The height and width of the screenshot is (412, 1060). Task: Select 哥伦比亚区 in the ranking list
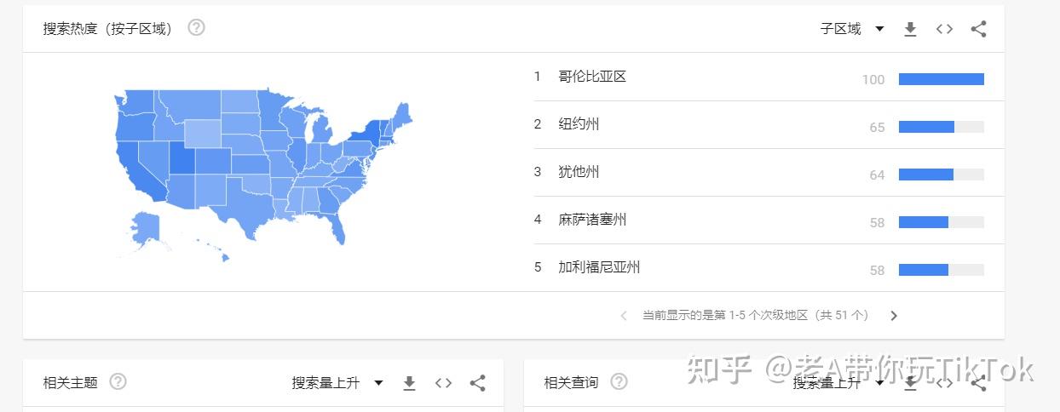coord(592,77)
